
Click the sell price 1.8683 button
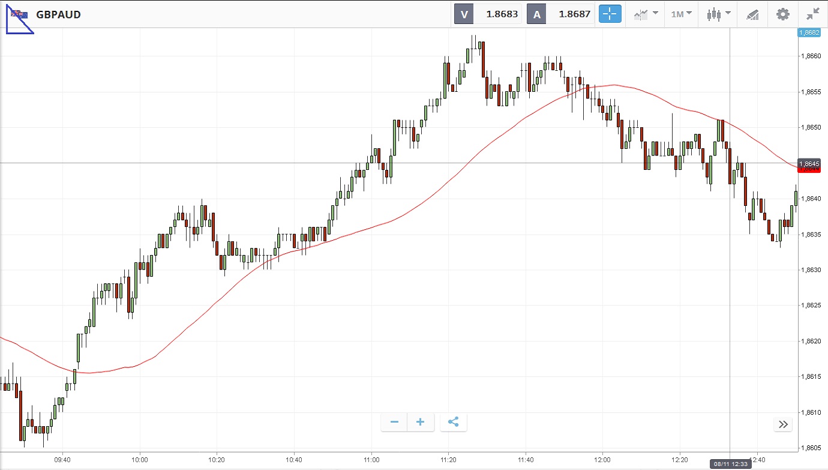tap(488, 14)
